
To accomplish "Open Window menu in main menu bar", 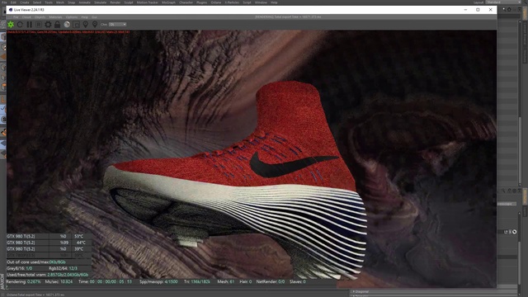I will point(261,2).
